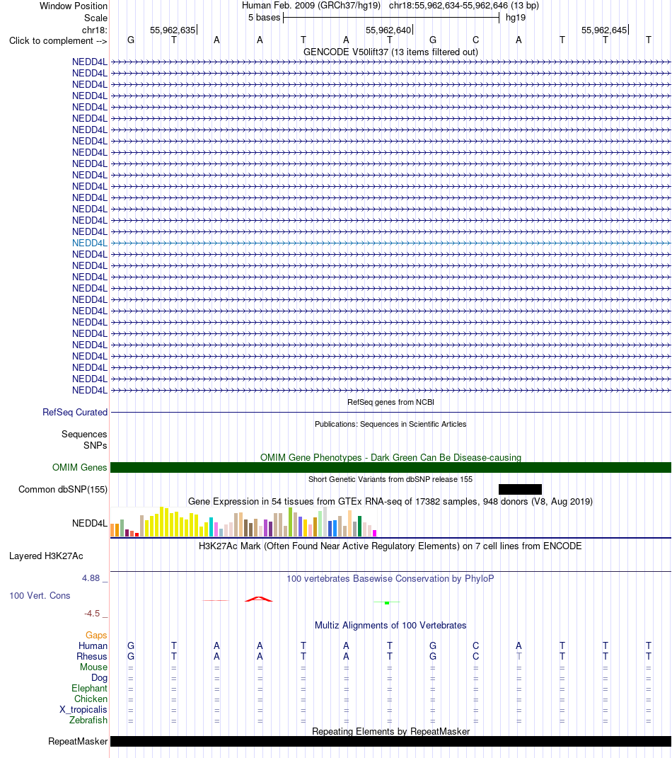This screenshot has height=758, width=672.
Task: Click the 'Chicken' alignment row label
Action: (91, 699)
